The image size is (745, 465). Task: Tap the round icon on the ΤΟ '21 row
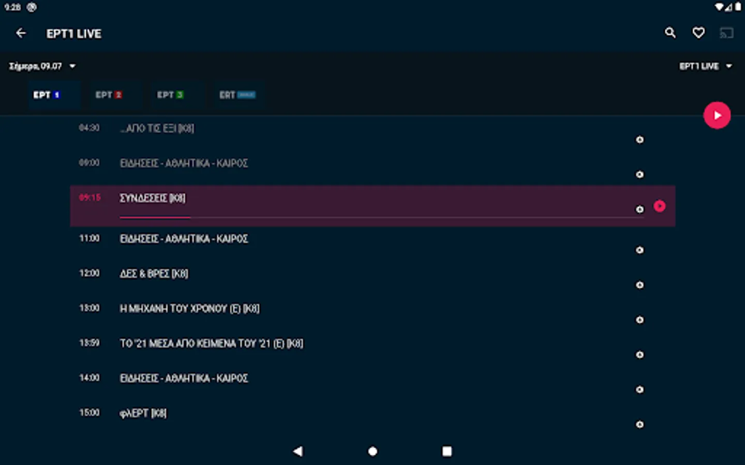click(x=640, y=354)
